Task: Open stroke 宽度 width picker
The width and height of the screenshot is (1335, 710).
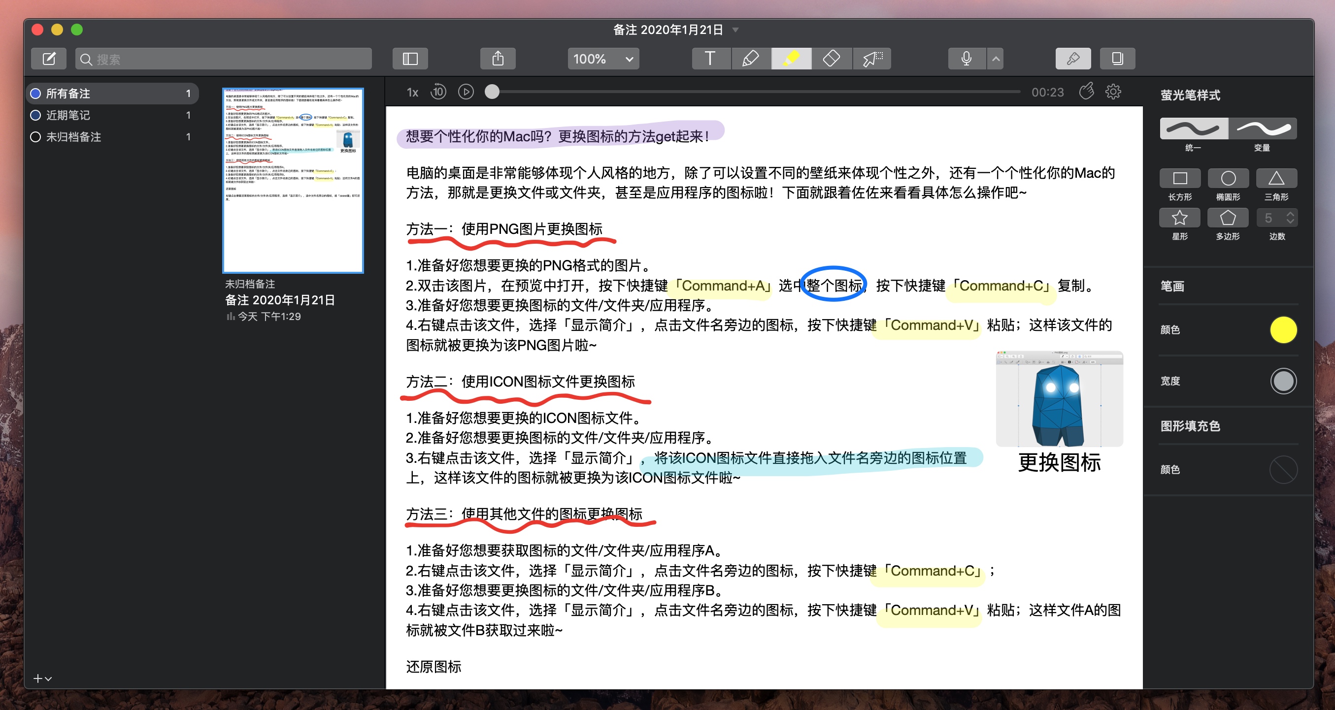Action: [1284, 381]
